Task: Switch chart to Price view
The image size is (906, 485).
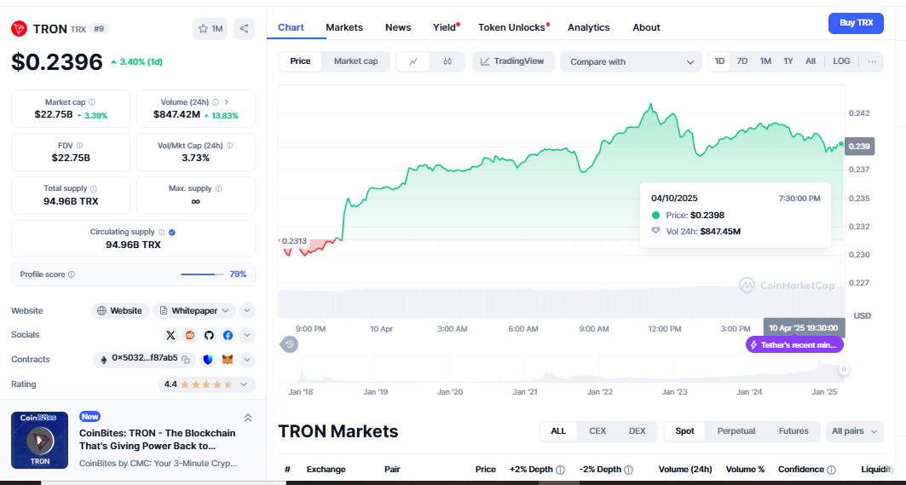Action: [x=301, y=61]
